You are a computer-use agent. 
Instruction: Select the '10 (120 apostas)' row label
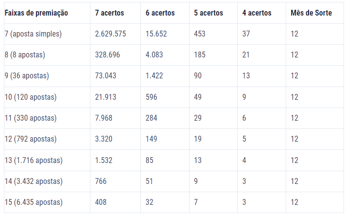point(31,97)
